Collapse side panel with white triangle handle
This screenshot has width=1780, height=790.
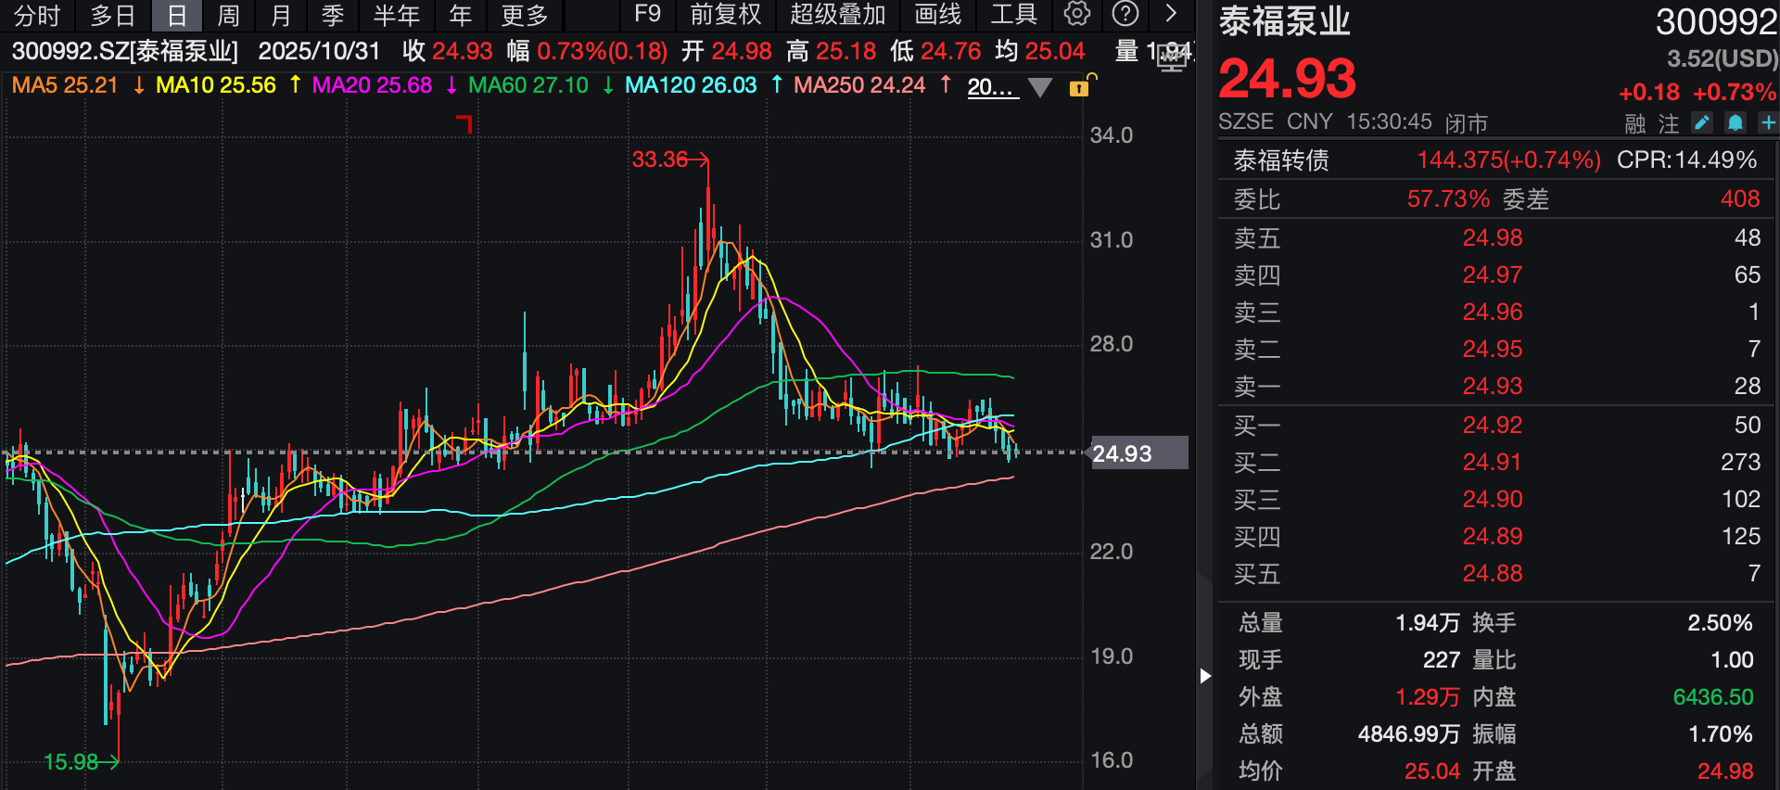(1204, 676)
